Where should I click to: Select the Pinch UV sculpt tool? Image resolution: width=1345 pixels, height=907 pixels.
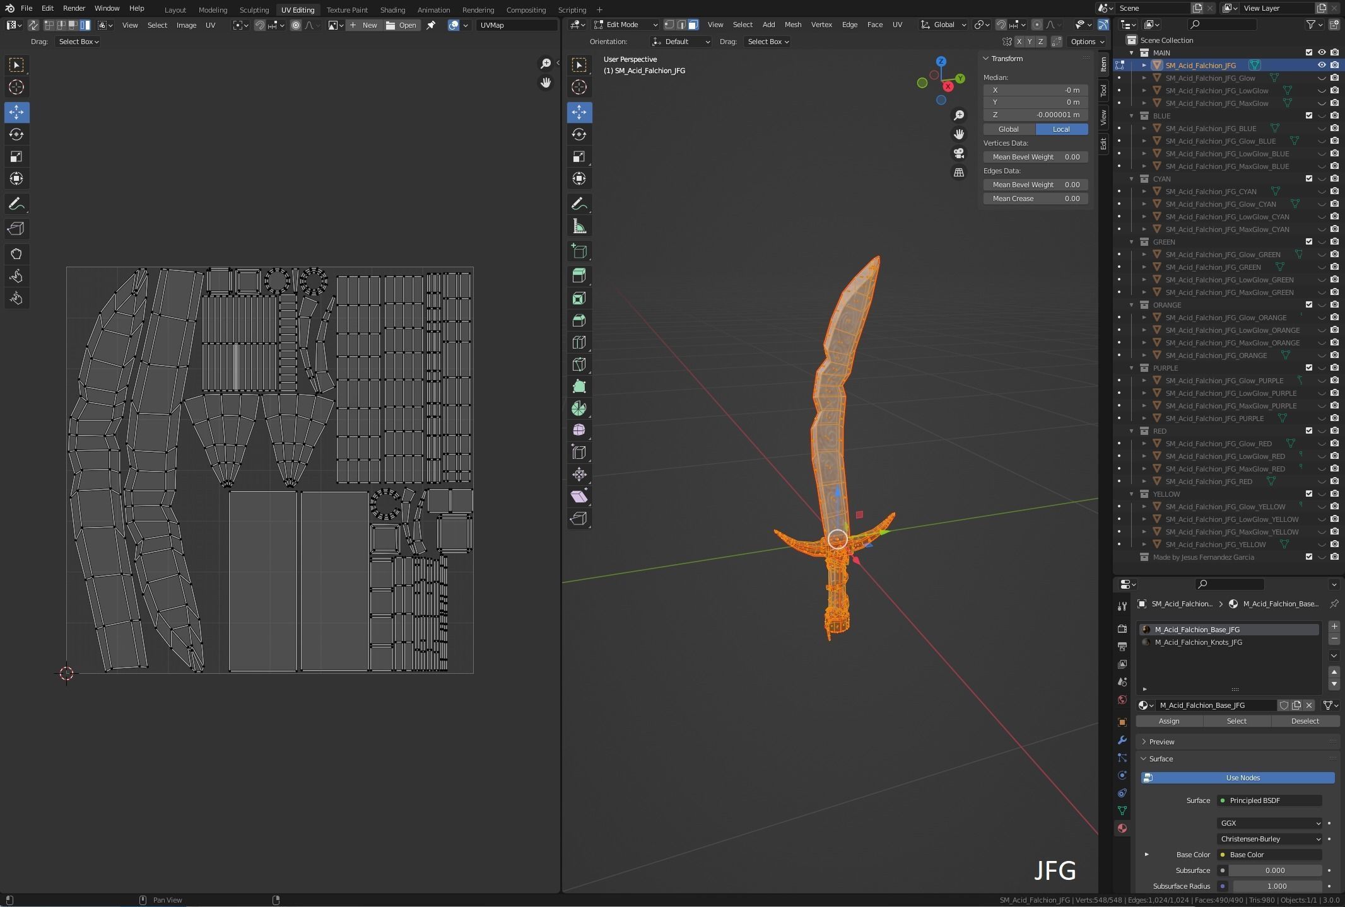(x=16, y=298)
